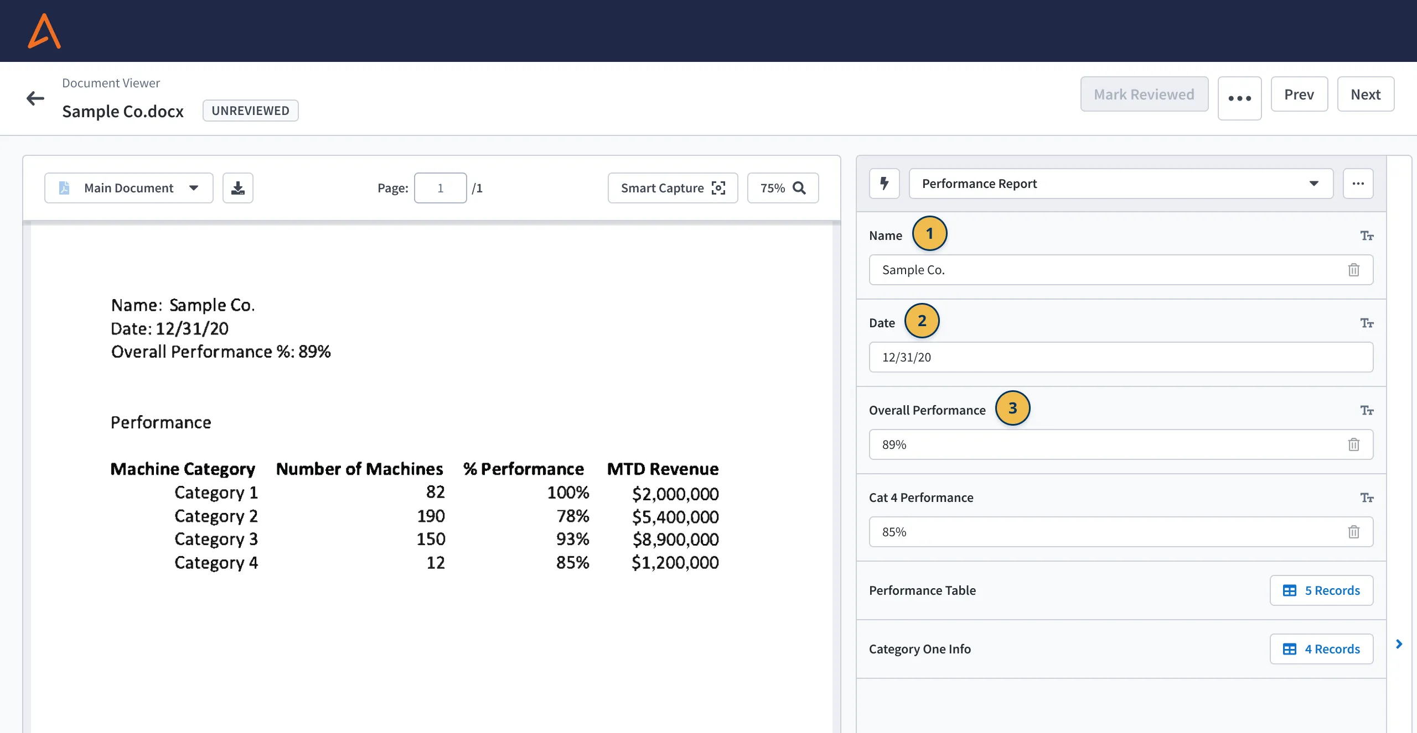Open the 5 Records Performance Table
Screen dimensions: 1417x733
pyautogui.click(x=1321, y=590)
